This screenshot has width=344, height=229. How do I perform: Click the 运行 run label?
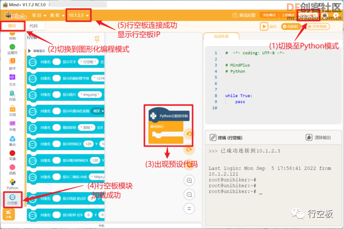pyautogui.click(x=273, y=26)
